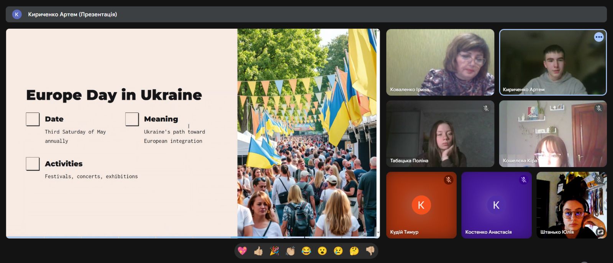Send the sparkling heart reaction
Image resolution: width=613 pixels, height=263 pixels.
point(242,251)
